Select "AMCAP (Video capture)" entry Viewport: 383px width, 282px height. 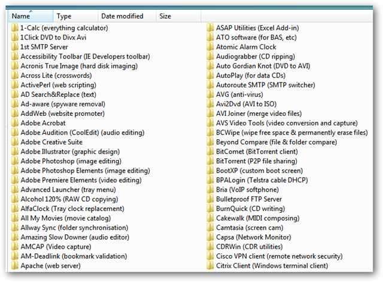[x=56, y=247]
